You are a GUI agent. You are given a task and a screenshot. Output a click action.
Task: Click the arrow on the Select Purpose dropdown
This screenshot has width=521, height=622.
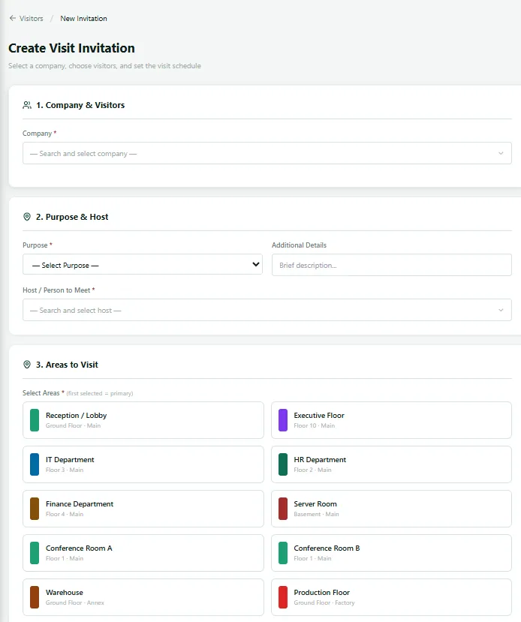(x=256, y=264)
